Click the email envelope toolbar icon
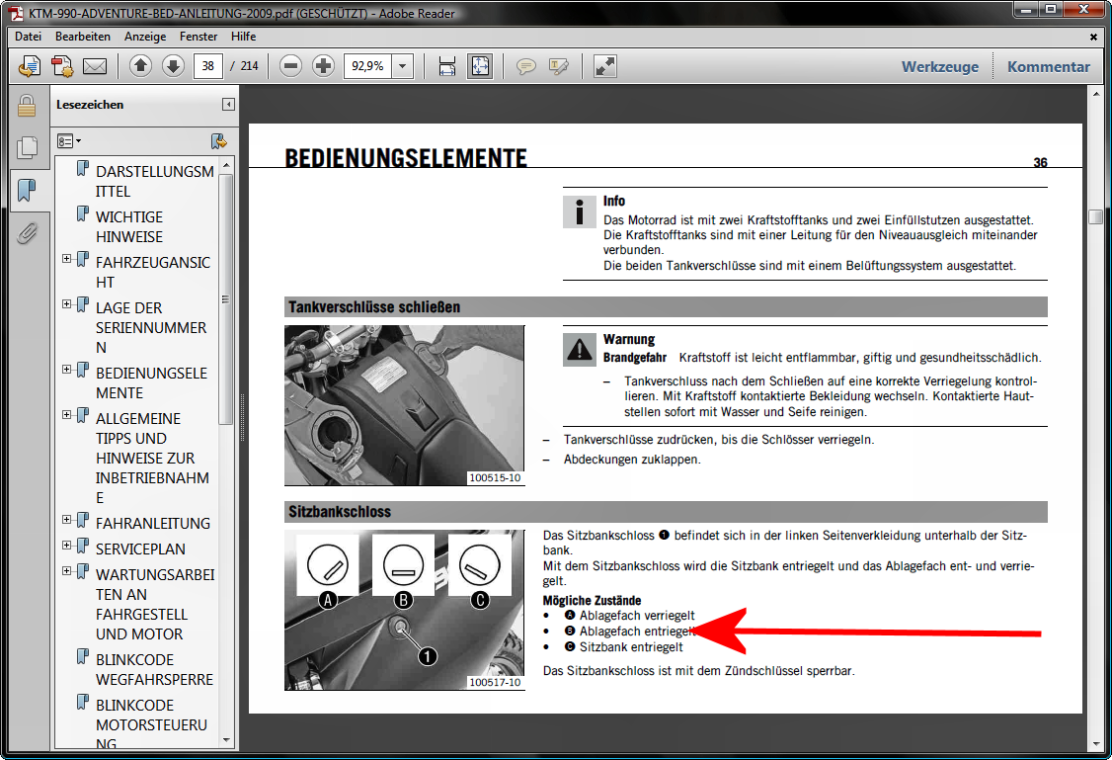Viewport: 1112px width, 760px height. tap(95, 67)
